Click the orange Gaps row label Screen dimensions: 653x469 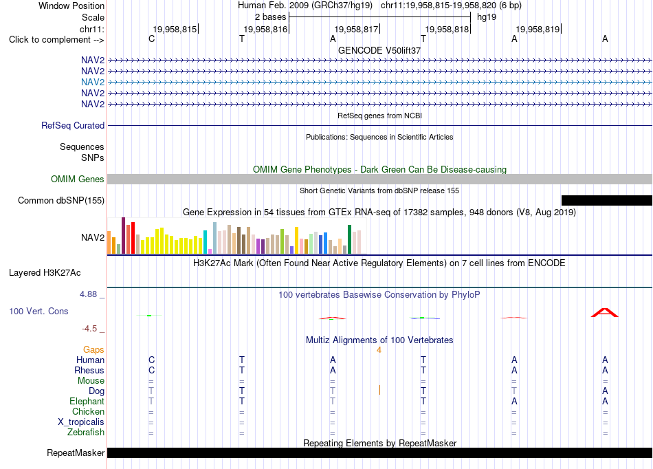point(93,350)
